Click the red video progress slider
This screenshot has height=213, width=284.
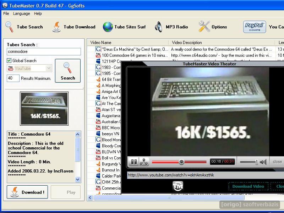coord(179,162)
